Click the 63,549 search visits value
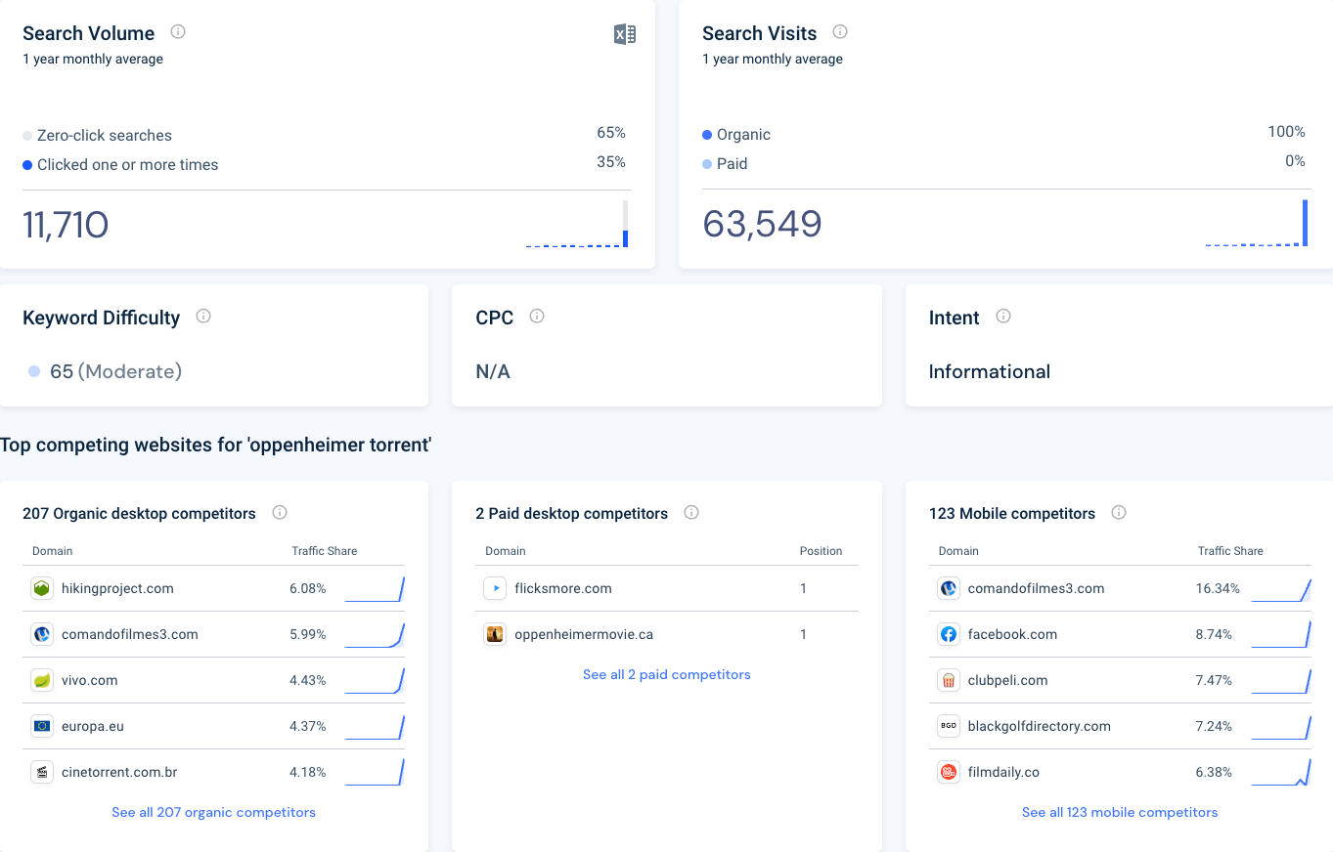1333x852 pixels. (x=762, y=224)
